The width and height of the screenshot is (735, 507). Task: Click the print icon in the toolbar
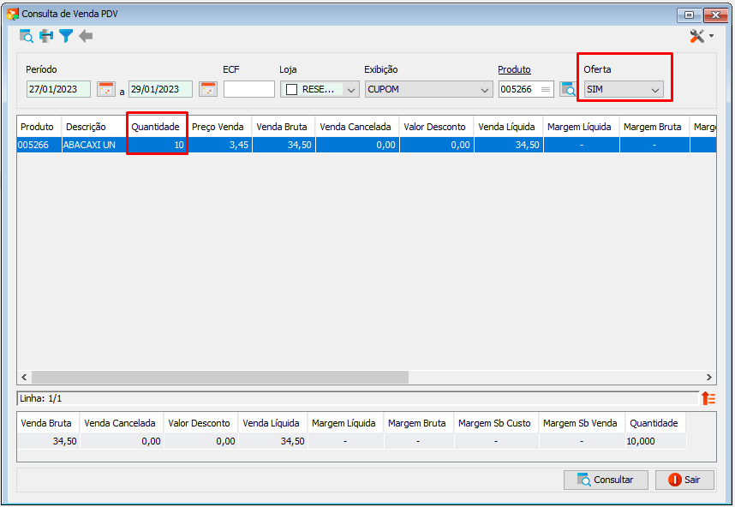point(46,36)
